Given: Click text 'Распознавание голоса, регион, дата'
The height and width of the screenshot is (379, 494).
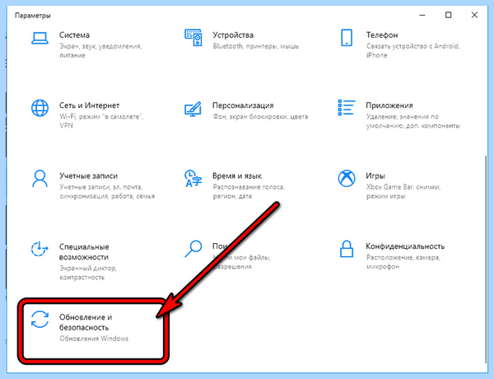Looking at the screenshot, I should tap(249, 191).
